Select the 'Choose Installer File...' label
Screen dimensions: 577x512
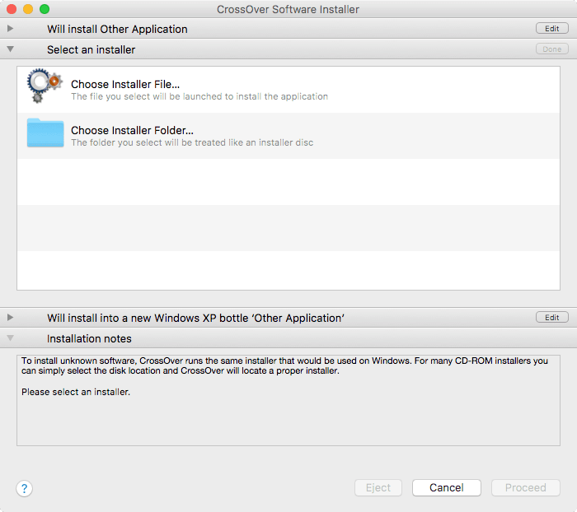pyautogui.click(x=125, y=84)
